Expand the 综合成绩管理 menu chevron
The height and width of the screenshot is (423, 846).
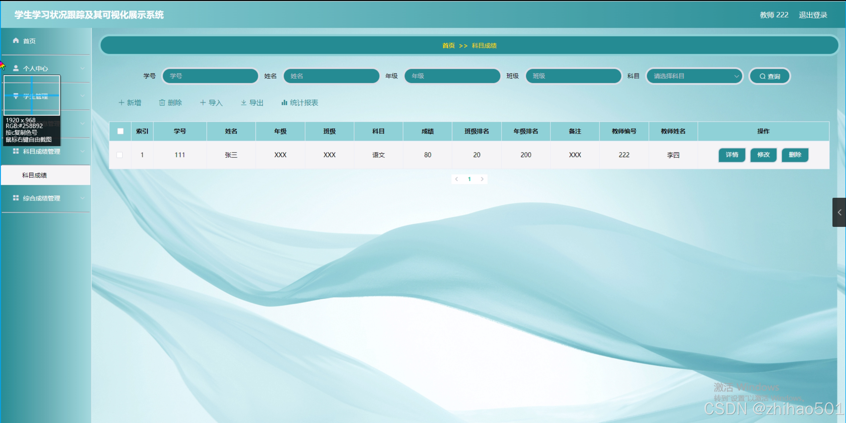(82, 198)
